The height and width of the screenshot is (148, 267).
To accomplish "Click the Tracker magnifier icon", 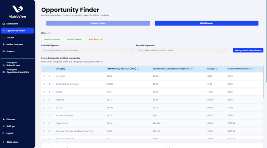I will (x=4, y=37).
